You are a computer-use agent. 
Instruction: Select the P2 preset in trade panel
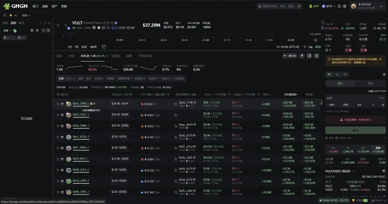337,75
